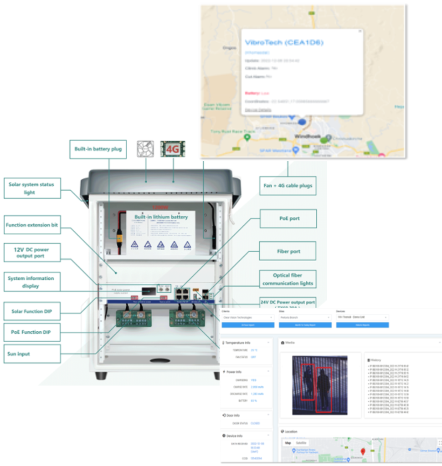Image resolution: width=442 pixels, height=466 pixels.
Task: Collapse the Power Info panel
Action: tap(269, 372)
